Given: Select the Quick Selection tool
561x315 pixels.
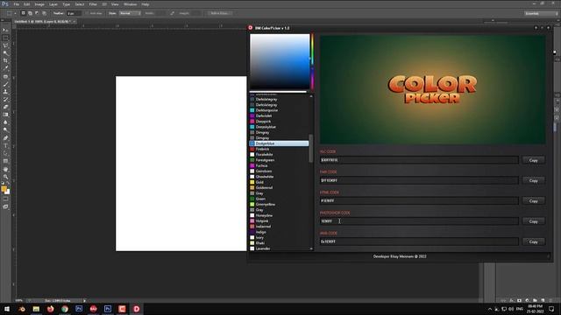Looking at the screenshot, I should point(5,53).
